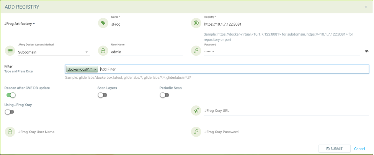Click the paper plane icon for Xray URL

click(196, 110)
